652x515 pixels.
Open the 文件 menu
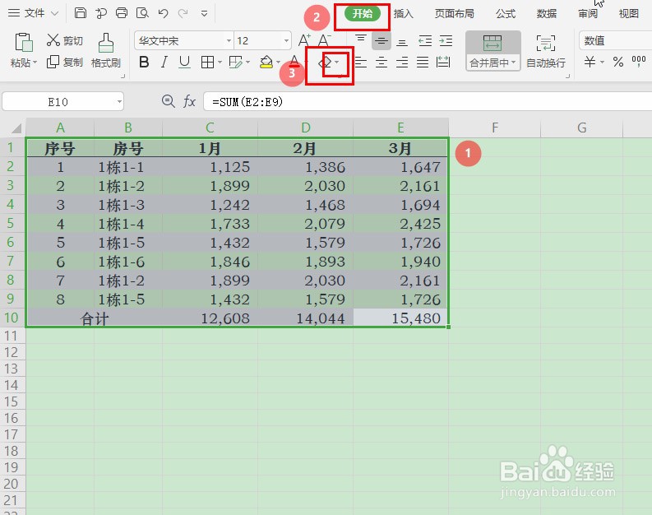pos(33,13)
